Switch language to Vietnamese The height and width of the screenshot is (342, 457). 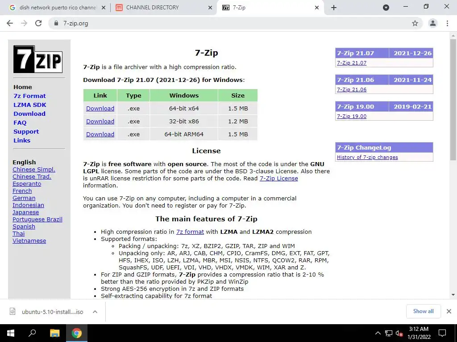click(29, 241)
